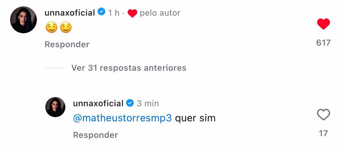Click verified badge beside the 3 min reply
Image resolution: width=347 pixels, height=149 pixels.
point(130,103)
